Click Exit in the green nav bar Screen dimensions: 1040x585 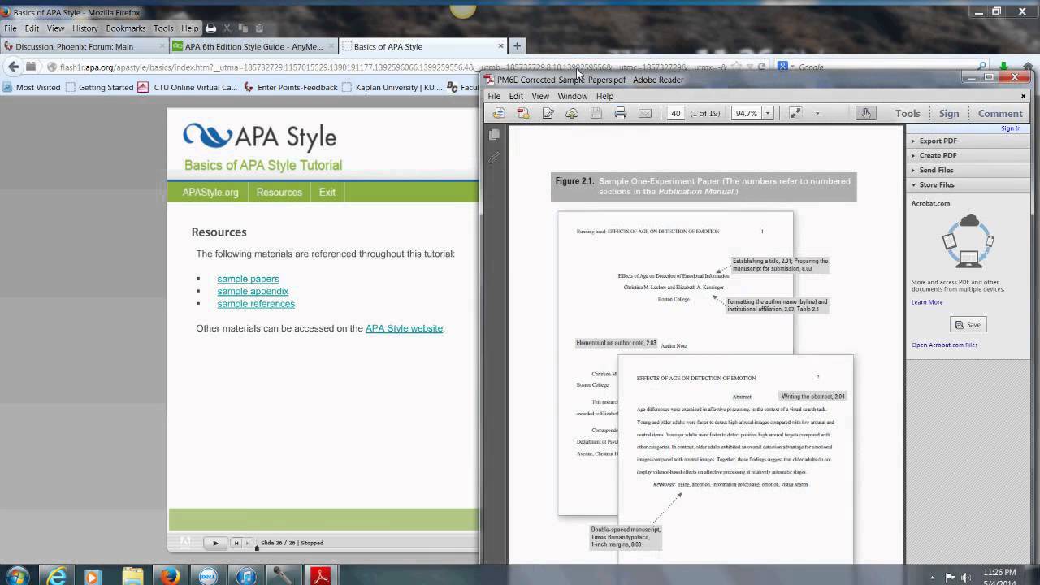click(327, 193)
